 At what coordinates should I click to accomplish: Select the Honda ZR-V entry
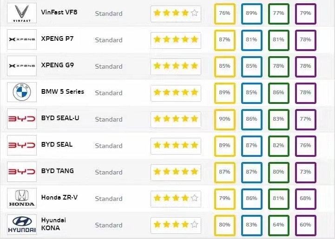(x=59, y=197)
